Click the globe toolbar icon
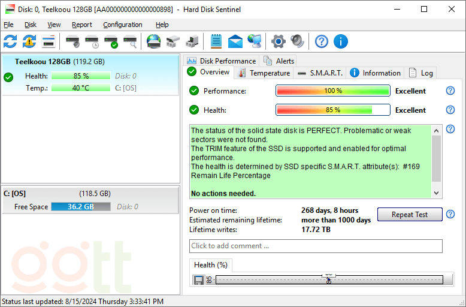This screenshot has width=466, height=307. [154, 41]
